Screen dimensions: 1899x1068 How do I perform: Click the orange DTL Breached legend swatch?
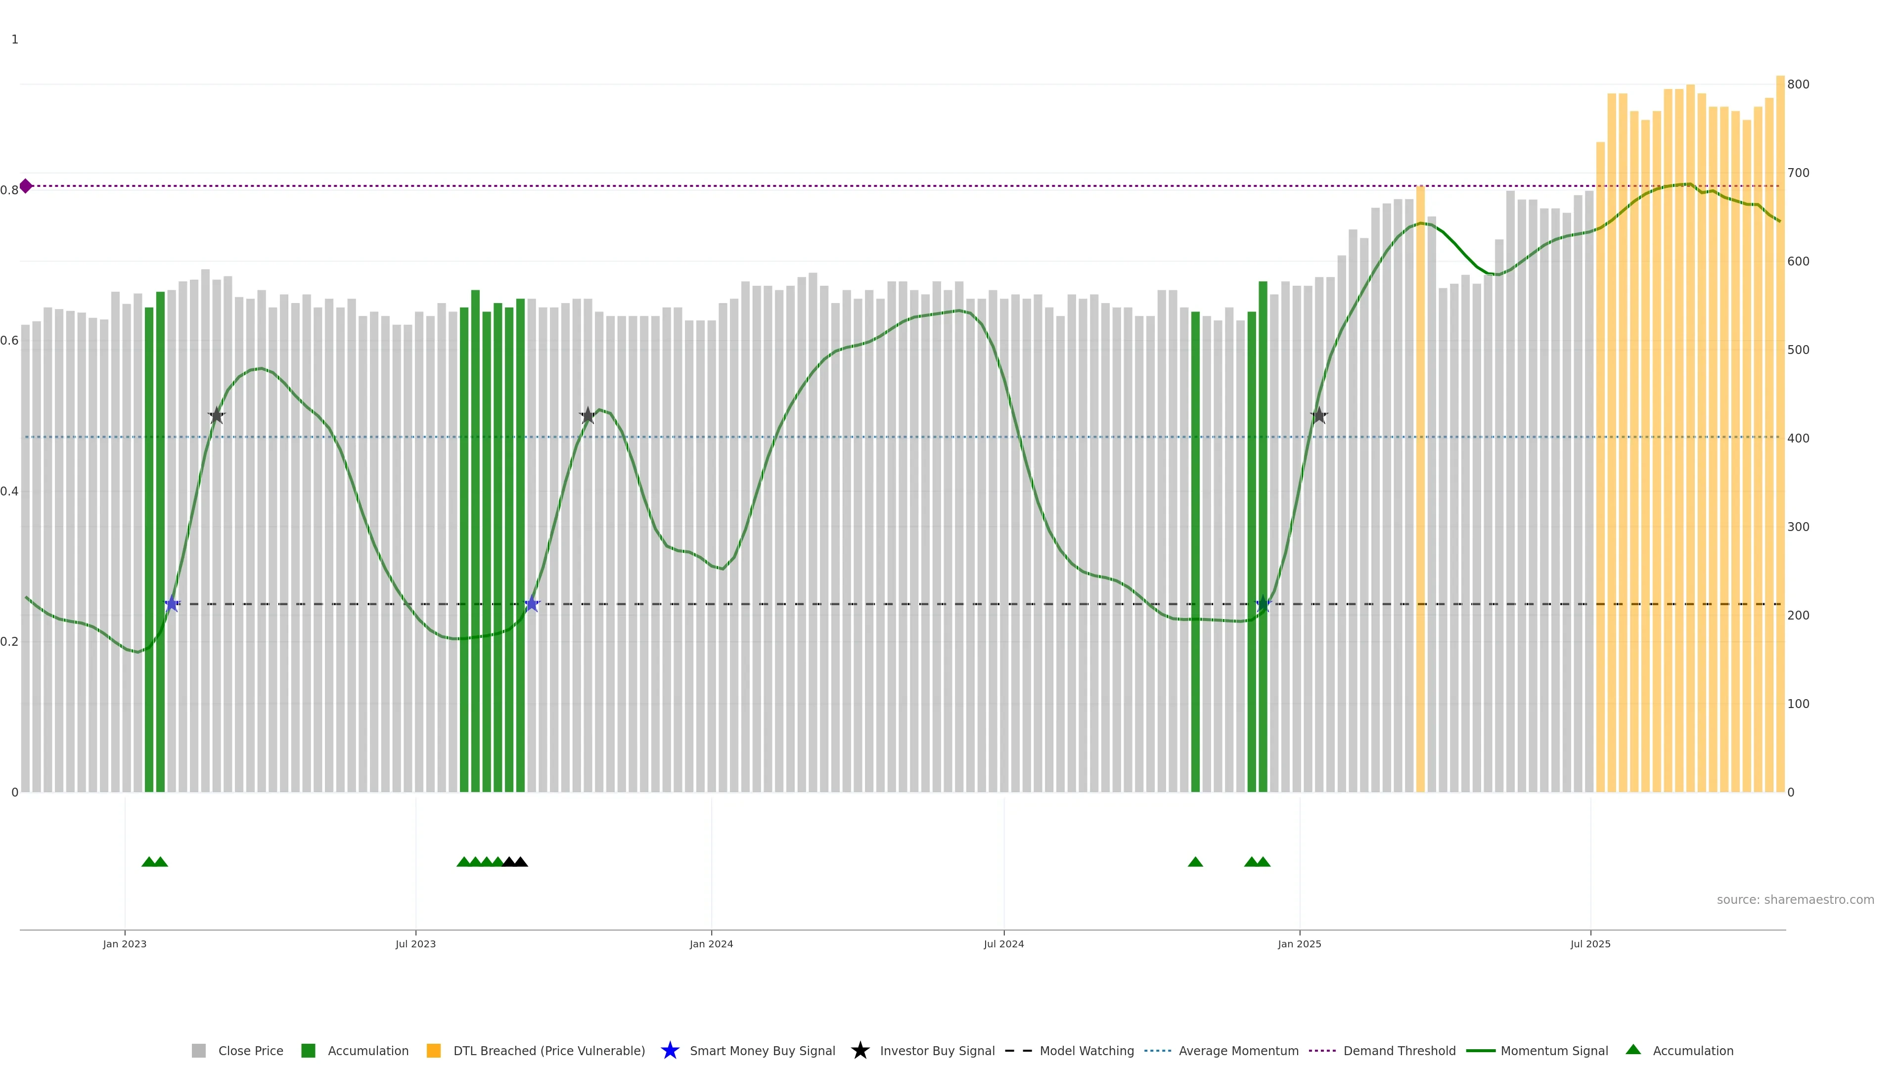pos(434,1050)
